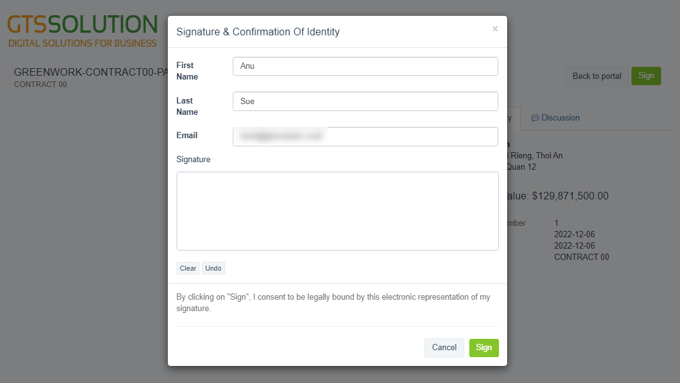
Task: Close the signature dialog with the X
Action: coord(495,28)
